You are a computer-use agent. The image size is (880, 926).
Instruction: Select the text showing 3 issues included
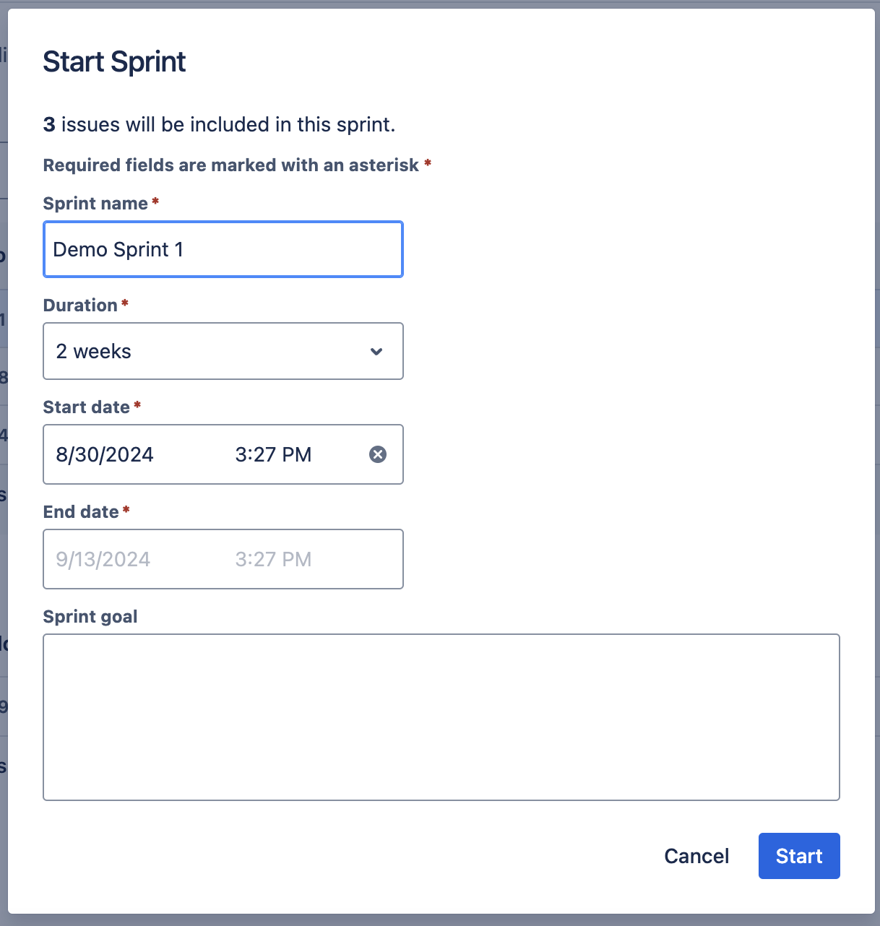(219, 124)
